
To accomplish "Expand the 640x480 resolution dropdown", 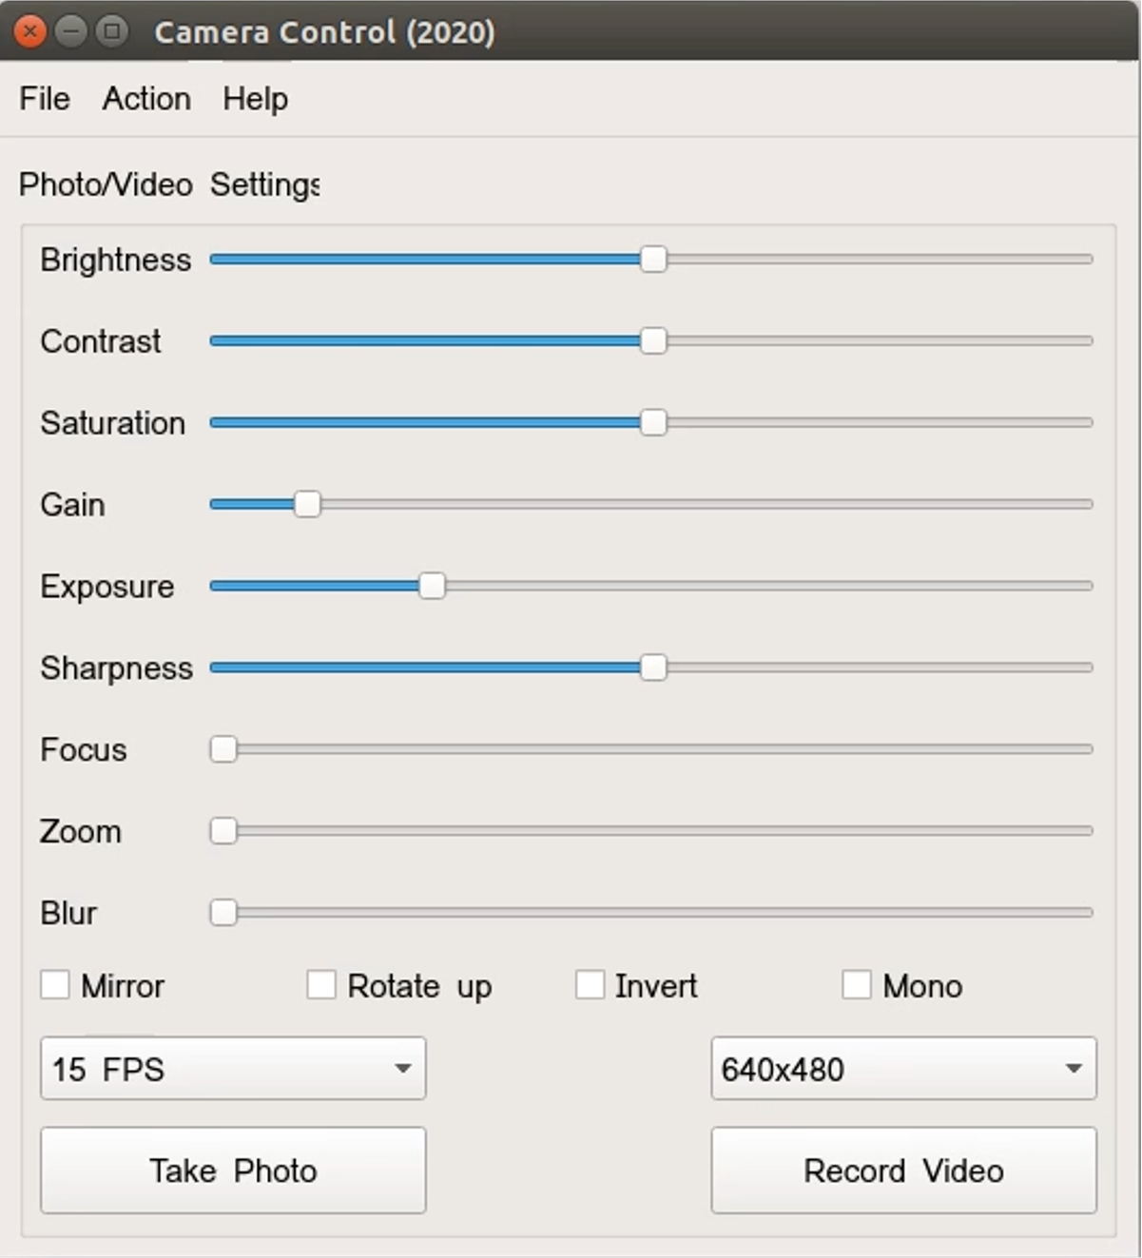I will (903, 1069).
